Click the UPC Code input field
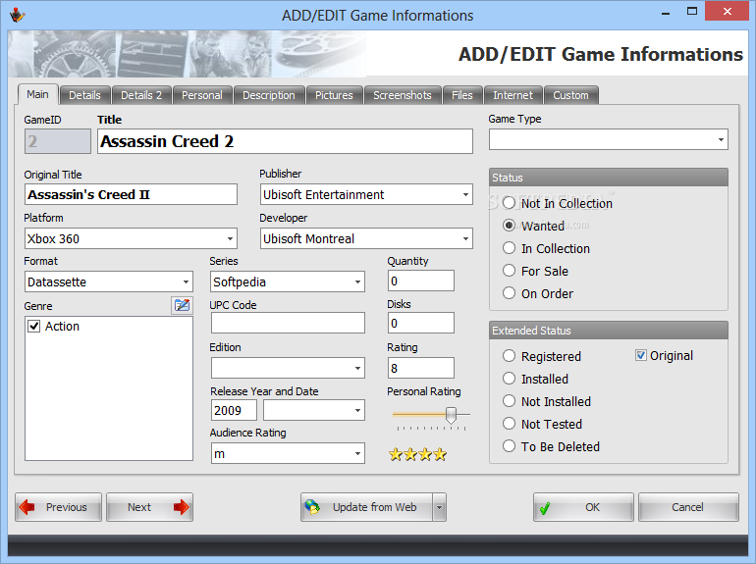 pyautogui.click(x=288, y=323)
